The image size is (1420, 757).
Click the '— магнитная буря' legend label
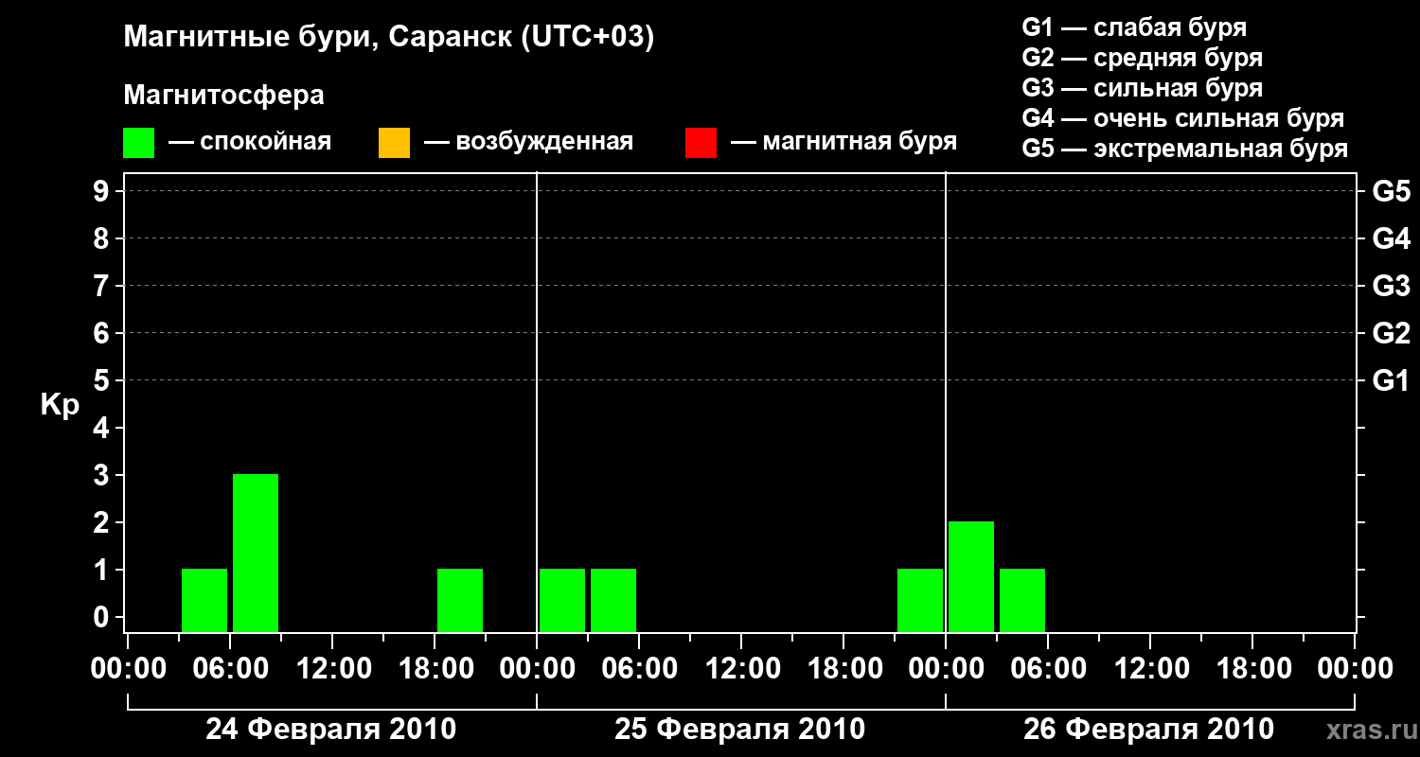[x=844, y=143]
